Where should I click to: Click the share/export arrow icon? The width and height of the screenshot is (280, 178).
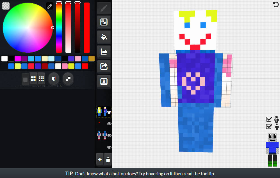tap(104, 67)
